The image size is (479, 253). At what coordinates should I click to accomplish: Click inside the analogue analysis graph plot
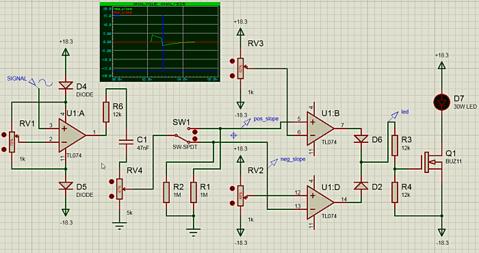[x=166, y=42]
